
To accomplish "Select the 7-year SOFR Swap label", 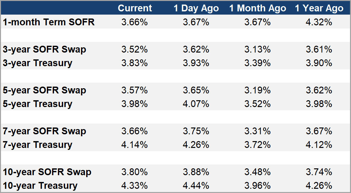I will pyautogui.click(x=45, y=131).
